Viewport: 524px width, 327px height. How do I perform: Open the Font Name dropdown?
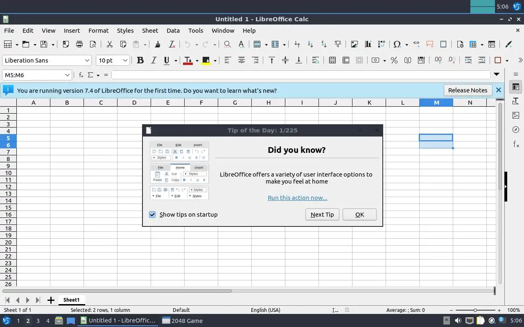tap(87, 60)
